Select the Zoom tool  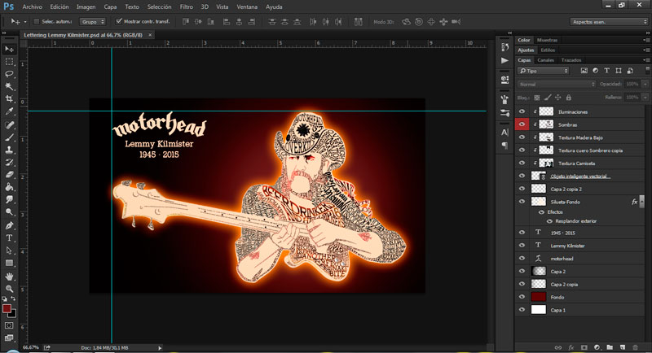click(x=9, y=289)
